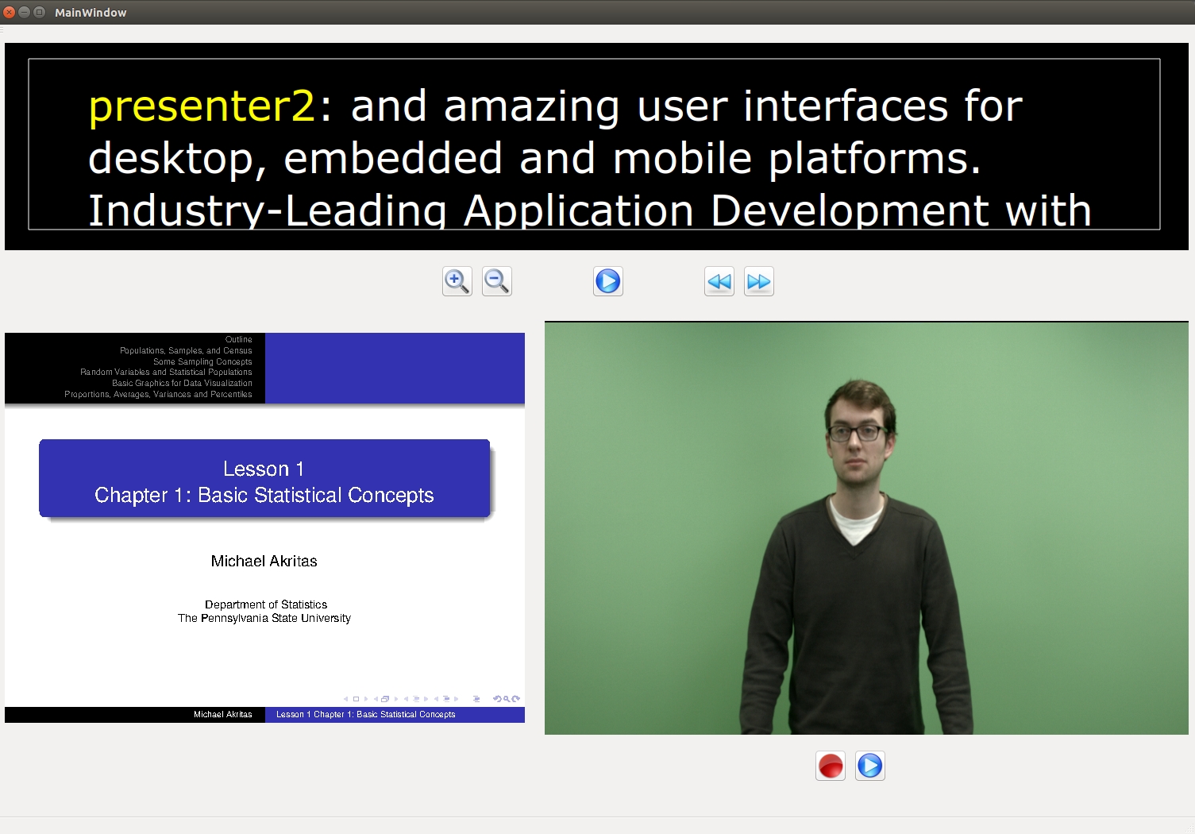Image resolution: width=1195 pixels, height=834 pixels.
Task: Select 'Outline' in the slide header
Action: pos(238,339)
